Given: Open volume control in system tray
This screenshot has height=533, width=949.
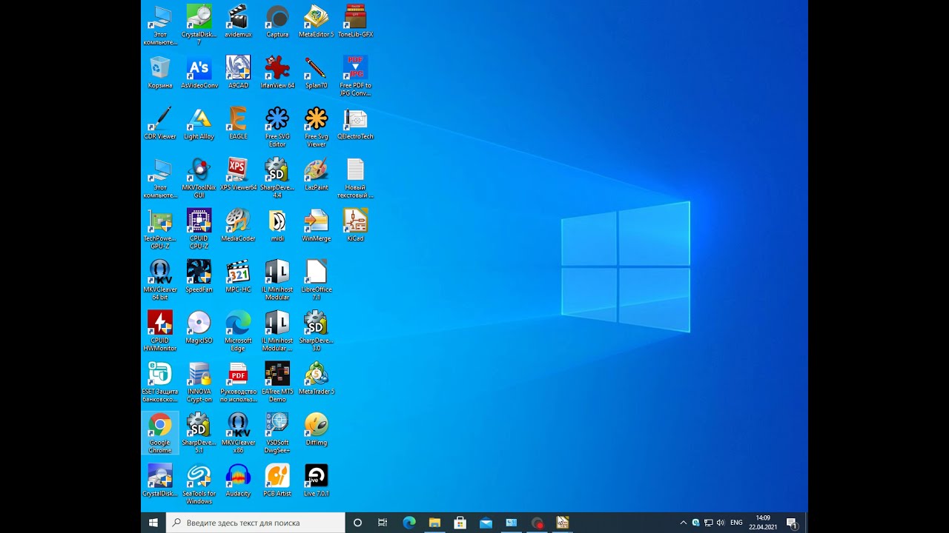Looking at the screenshot, I should tap(720, 523).
